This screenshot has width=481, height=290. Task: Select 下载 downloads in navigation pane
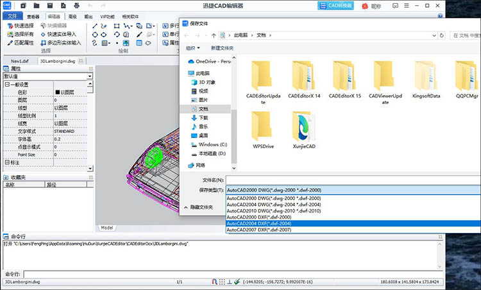[x=199, y=117]
